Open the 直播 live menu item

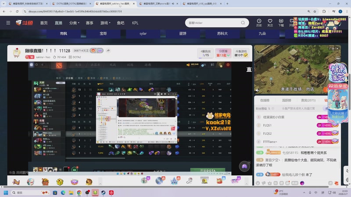click(58, 23)
